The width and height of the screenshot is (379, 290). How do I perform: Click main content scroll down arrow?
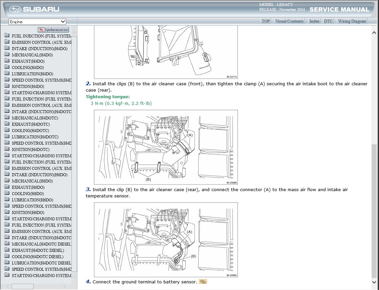[x=374, y=282]
